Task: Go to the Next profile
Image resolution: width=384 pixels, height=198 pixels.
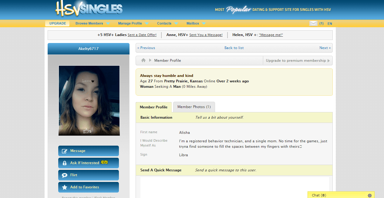Action: pos(325,48)
